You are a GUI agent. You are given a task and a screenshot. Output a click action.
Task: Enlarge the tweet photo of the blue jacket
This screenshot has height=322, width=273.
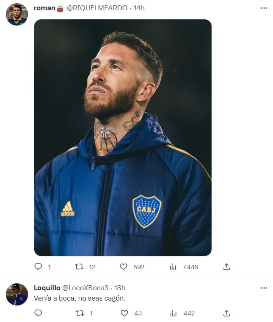122,137
